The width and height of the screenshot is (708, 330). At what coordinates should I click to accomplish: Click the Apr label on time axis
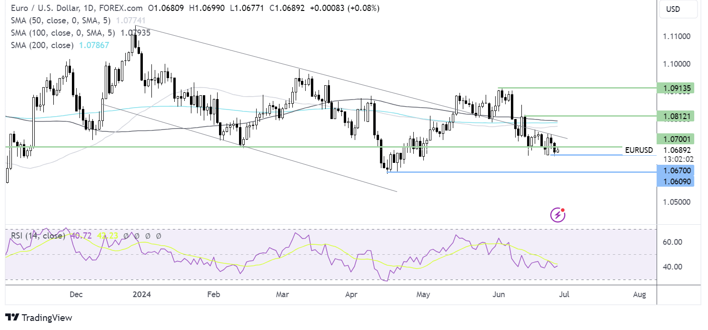[x=351, y=295]
